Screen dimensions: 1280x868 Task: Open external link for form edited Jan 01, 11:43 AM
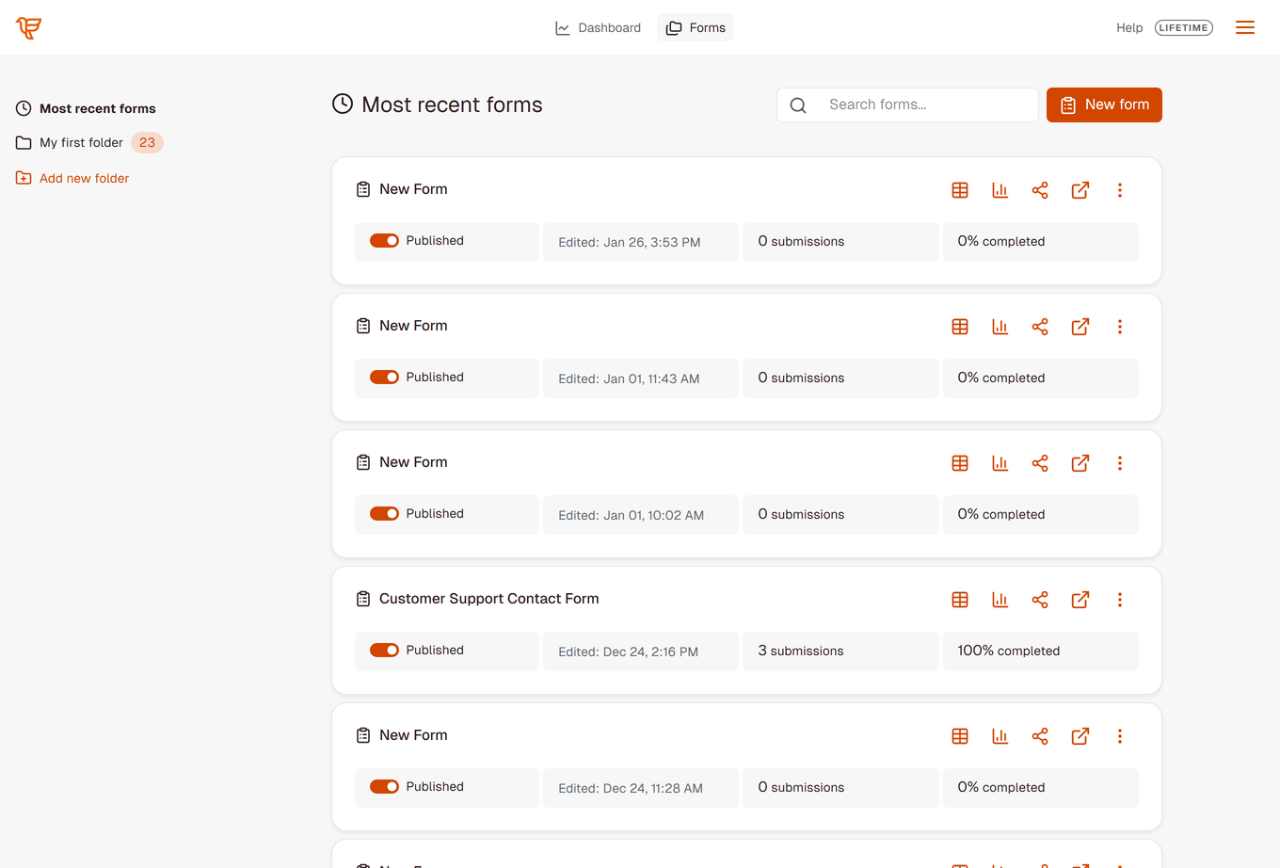coord(1080,327)
